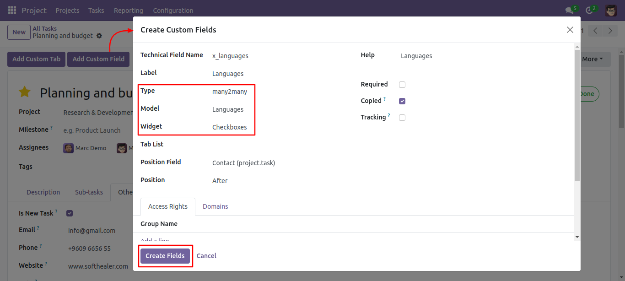Screen dimensions: 625x281
Task: Click Marc Demo assignee avatar
Action: (68, 148)
